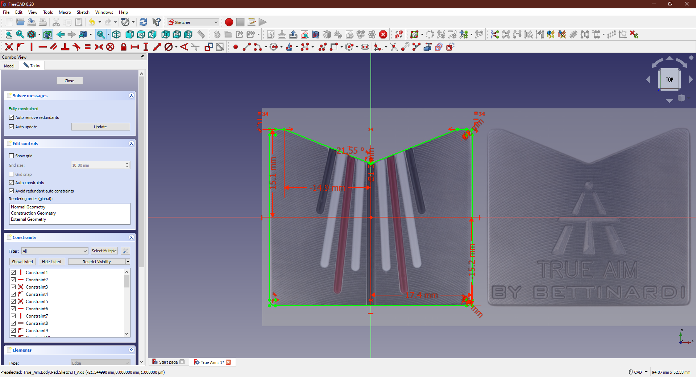Click the Fit All view icon
The width and height of the screenshot is (696, 377).
pyautogui.click(x=9, y=34)
